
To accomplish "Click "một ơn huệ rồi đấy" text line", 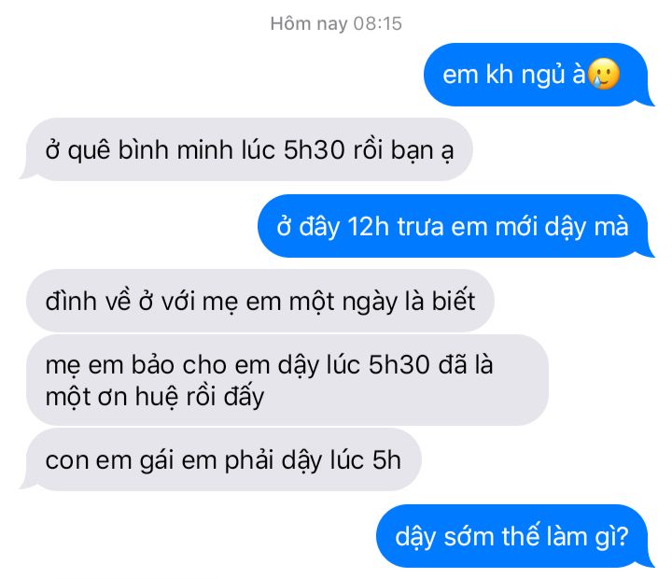I will (x=155, y=397).
